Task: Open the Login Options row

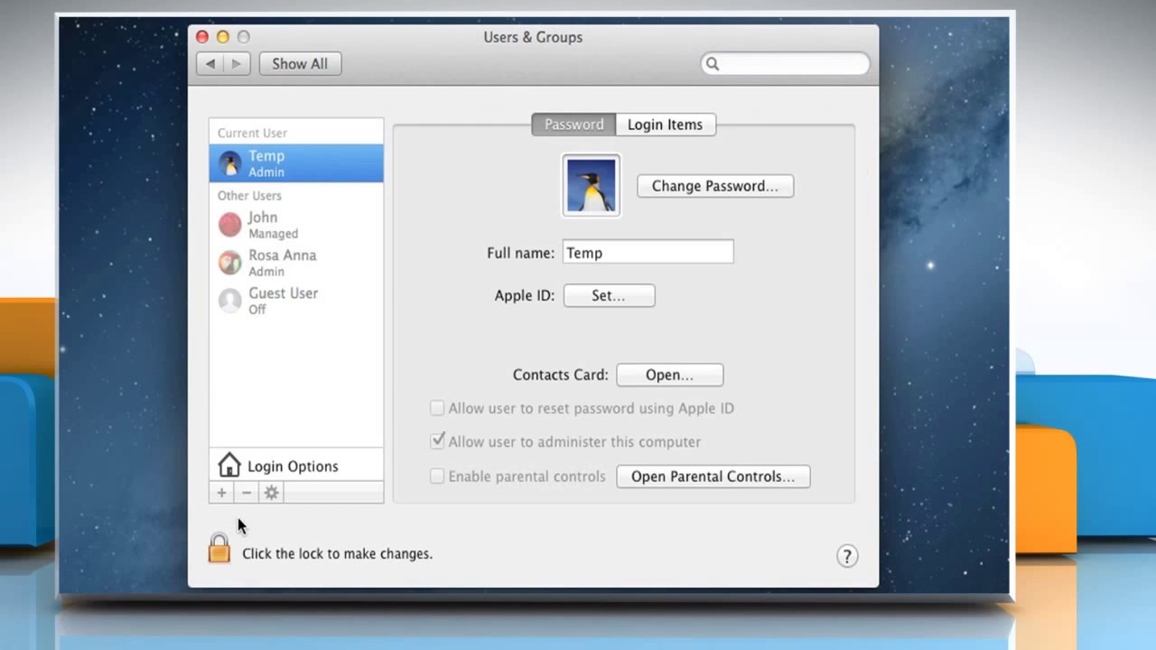Action: [296, 466]
